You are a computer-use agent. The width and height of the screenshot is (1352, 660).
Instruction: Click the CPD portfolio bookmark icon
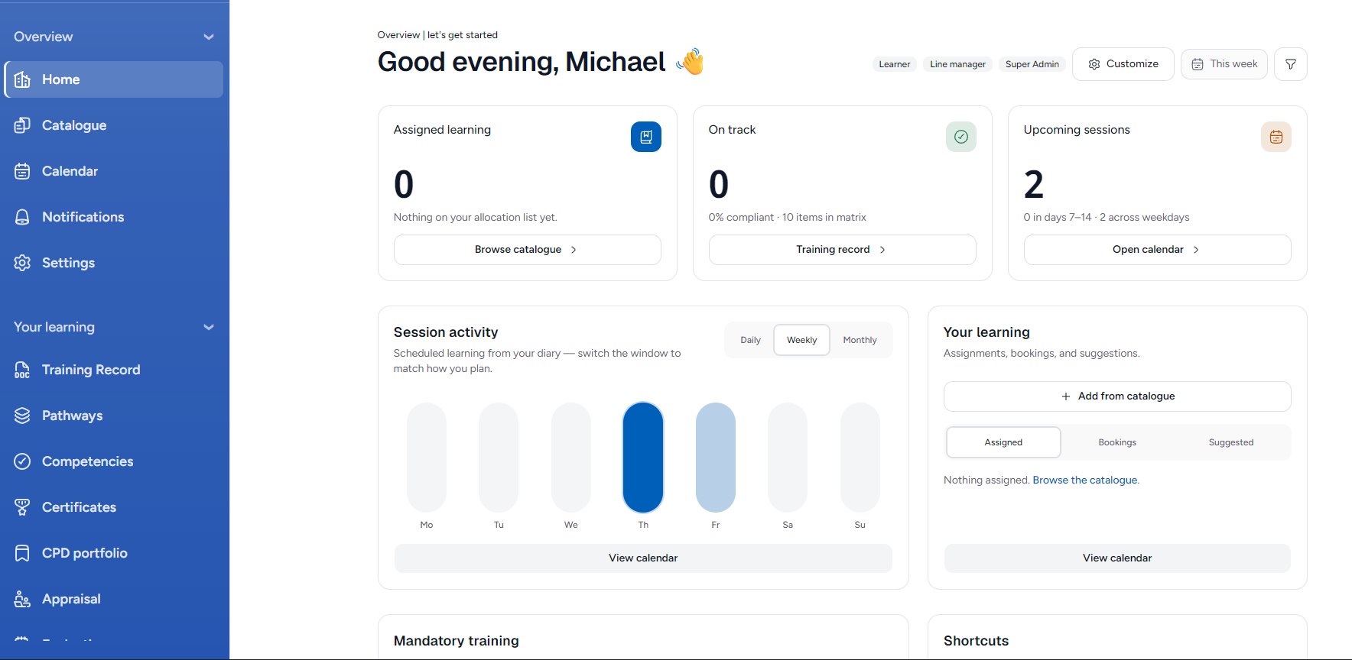22,553
